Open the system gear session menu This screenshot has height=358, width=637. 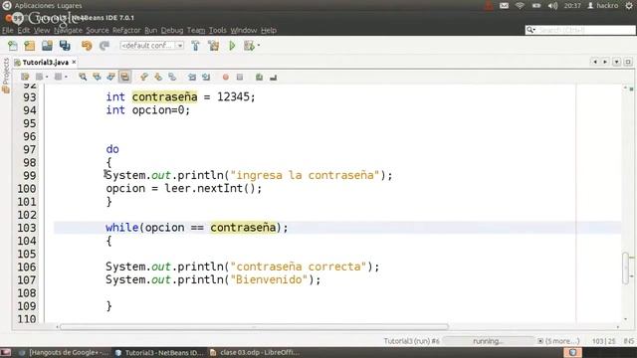tap(629, 5)
